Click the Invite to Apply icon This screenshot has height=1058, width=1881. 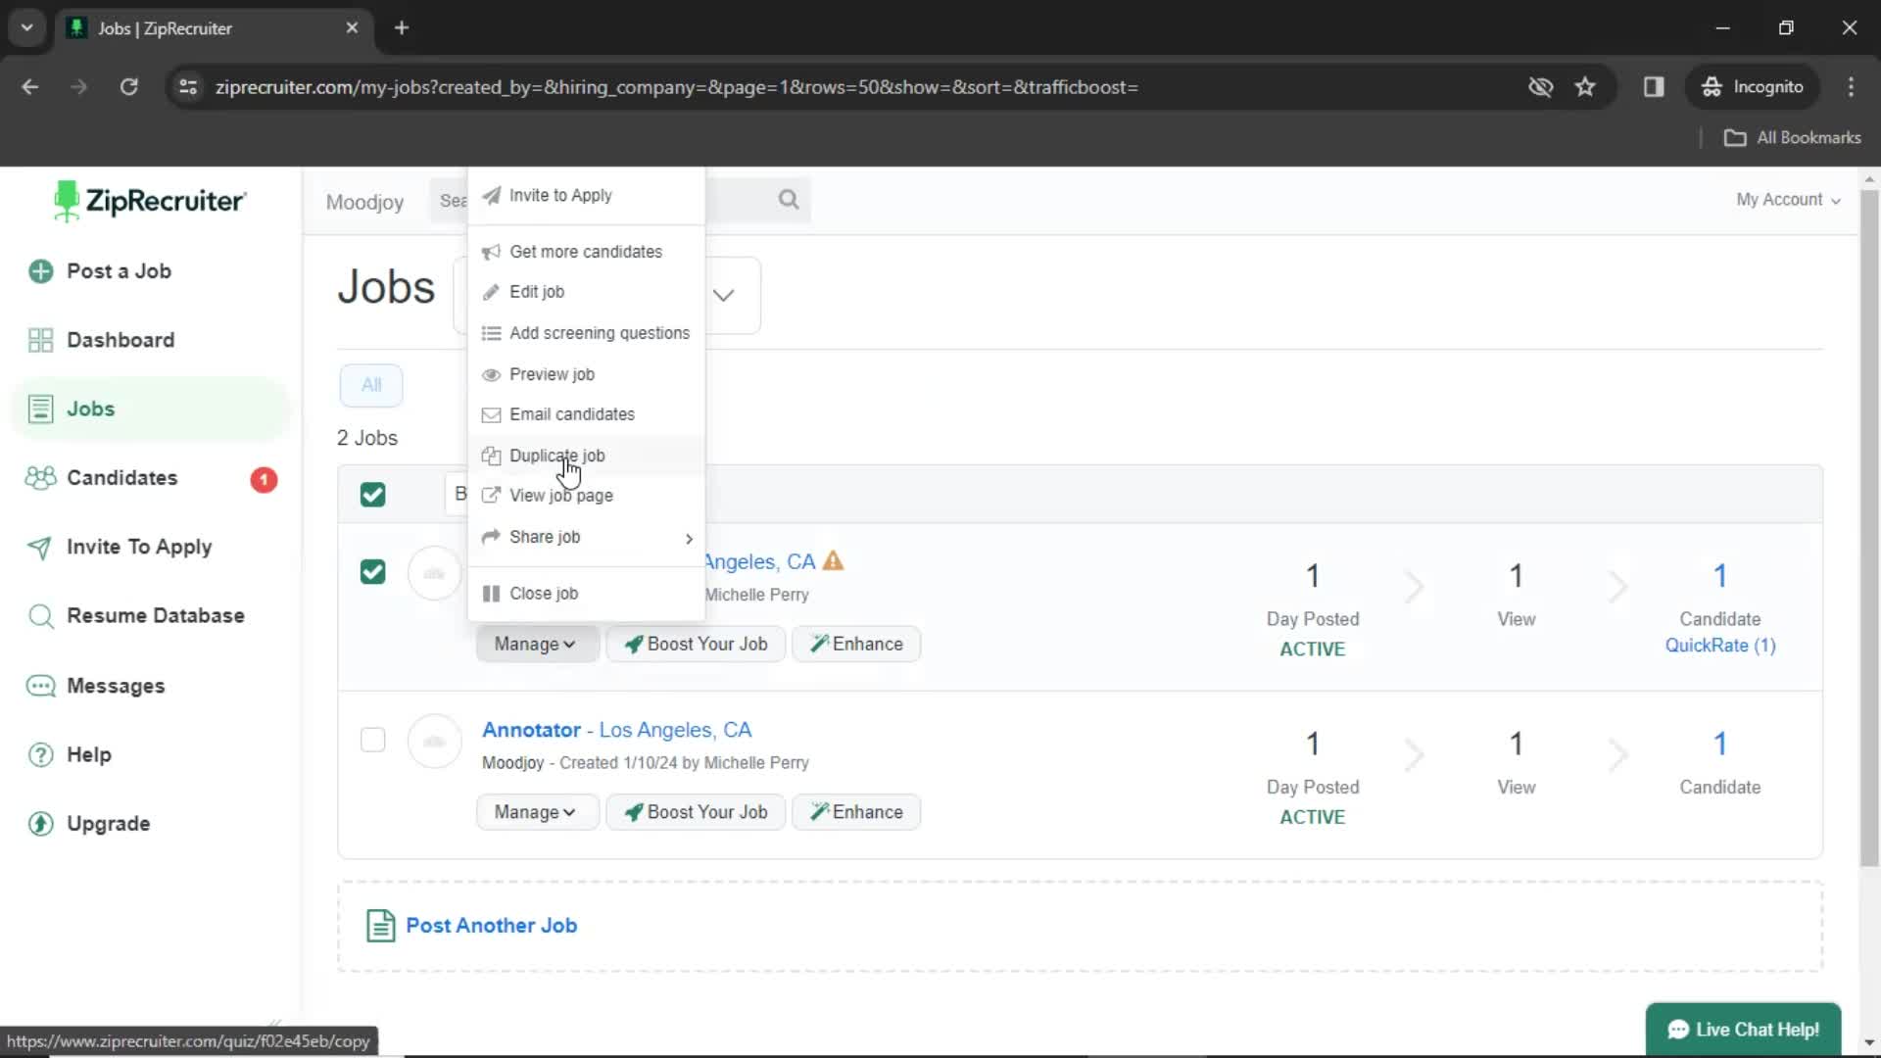[x=491, y=196]
